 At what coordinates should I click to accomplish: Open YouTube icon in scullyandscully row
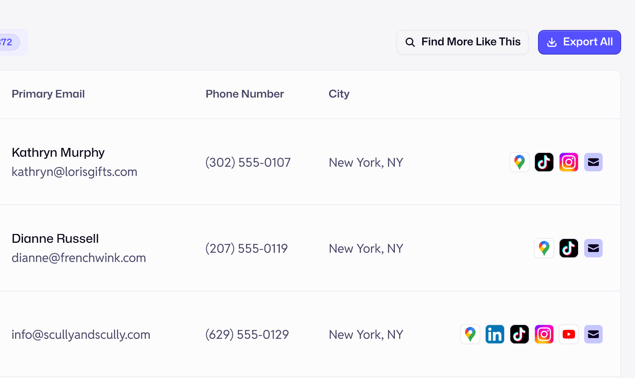point(569,334)
